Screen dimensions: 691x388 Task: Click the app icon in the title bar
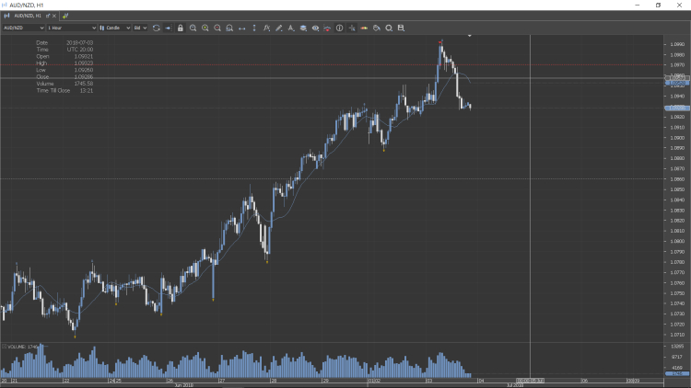(5, 5)
